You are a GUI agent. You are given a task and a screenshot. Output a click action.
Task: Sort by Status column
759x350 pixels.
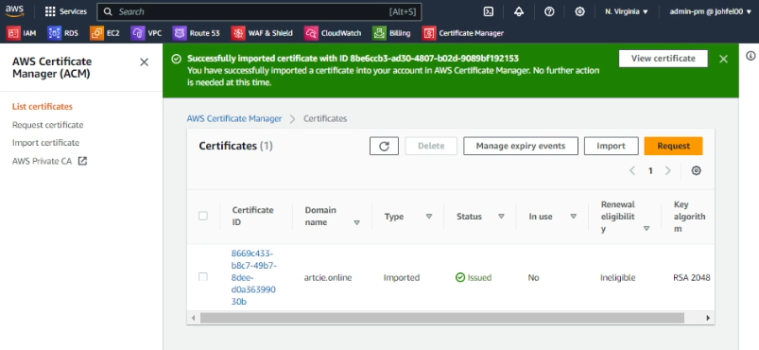(502, 217)
